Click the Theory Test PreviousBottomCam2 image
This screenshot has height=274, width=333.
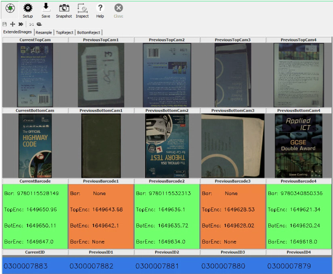pyautogui.click(x=167, y=146)
